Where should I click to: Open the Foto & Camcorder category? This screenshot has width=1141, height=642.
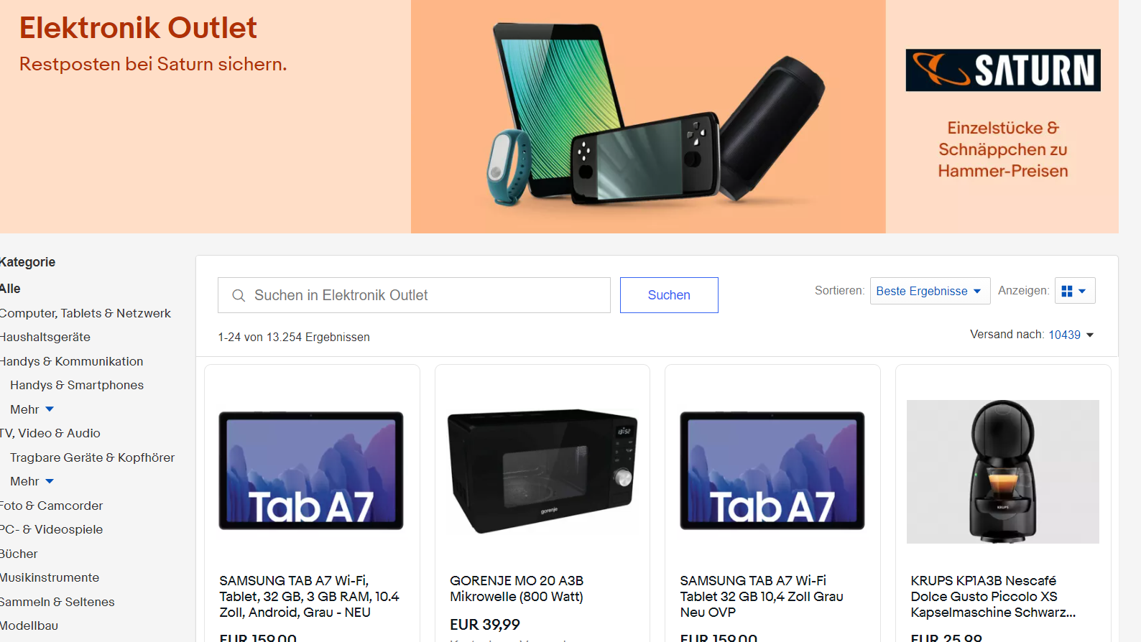click(51, 506)
